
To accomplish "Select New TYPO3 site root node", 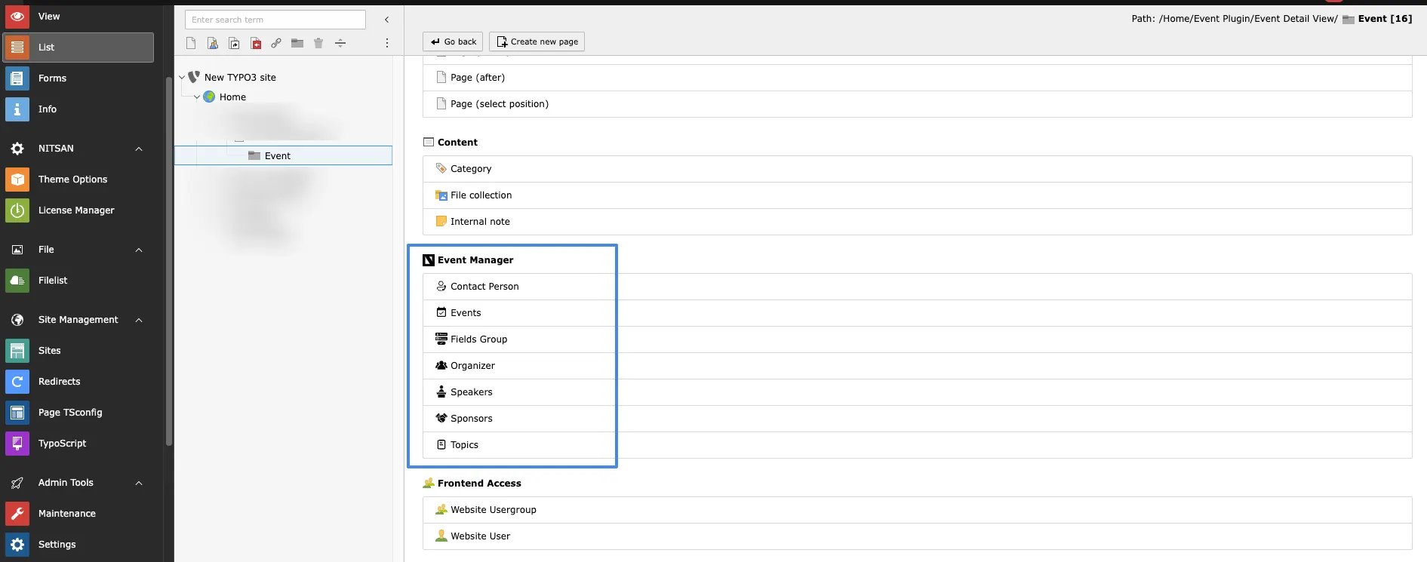I will pyautogui.click(x=240, y=77).
